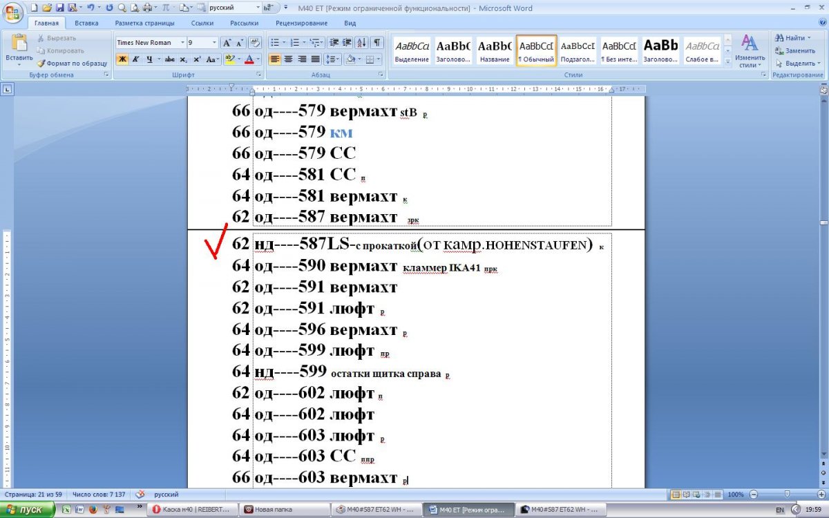Align text to the left
This screenshot has height=518, width=829.
point(274,59)
